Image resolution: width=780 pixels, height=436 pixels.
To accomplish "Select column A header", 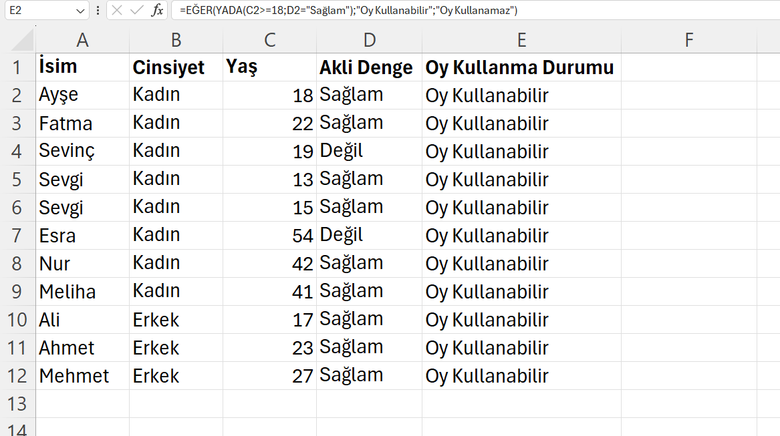I will tap(82, 40).
